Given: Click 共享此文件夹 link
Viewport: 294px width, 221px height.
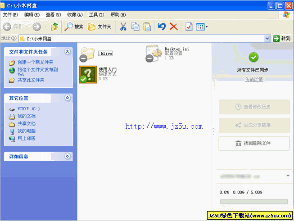Looking at the screenshot, I should 31,80.
